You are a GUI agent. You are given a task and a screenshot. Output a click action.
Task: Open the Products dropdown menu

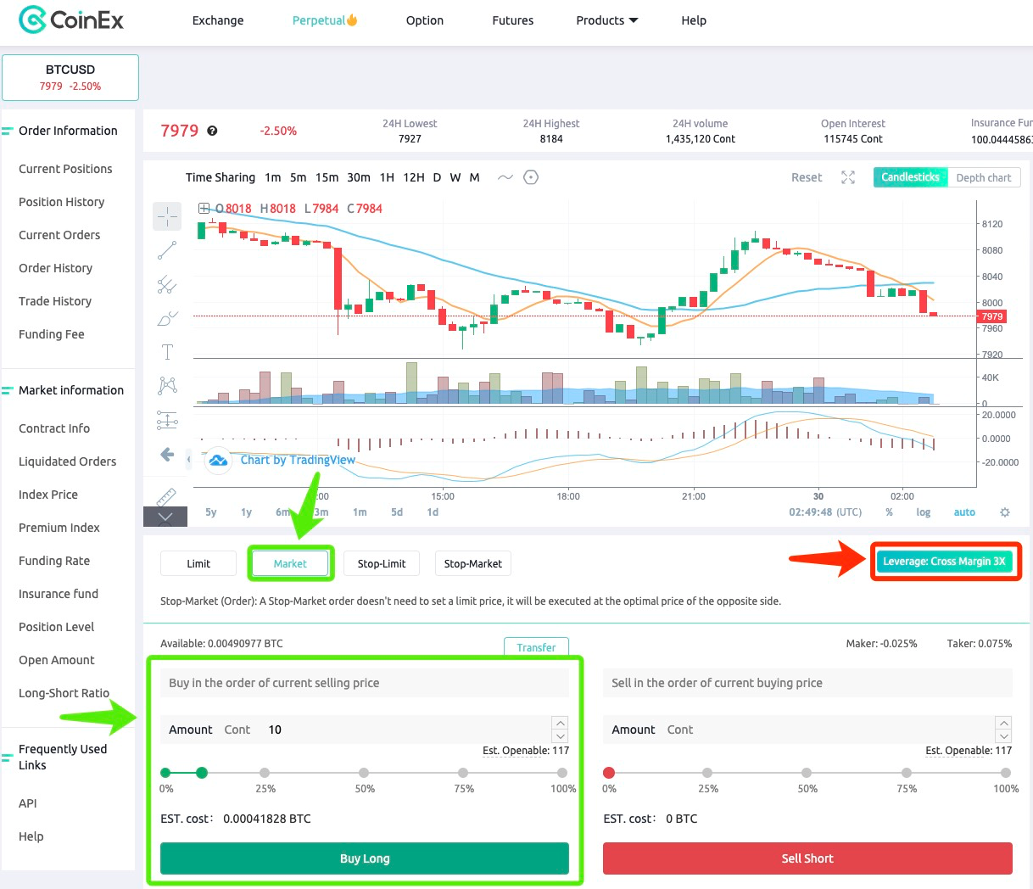point(606,20)
